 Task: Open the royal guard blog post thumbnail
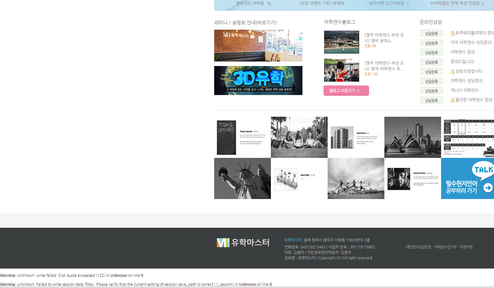pos(341,70)
